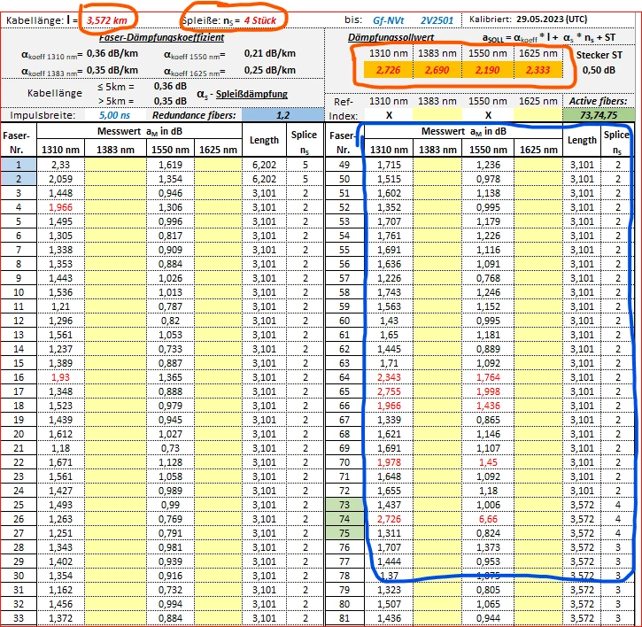The image size is (642, 627).
Task: Click the red 1,436 value of fiber 66
Action: point(488,406)
